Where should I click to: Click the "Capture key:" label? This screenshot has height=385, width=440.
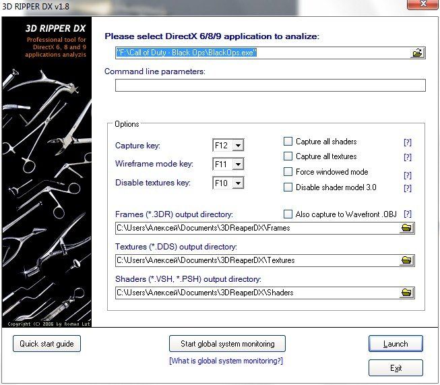click(137, 146)
